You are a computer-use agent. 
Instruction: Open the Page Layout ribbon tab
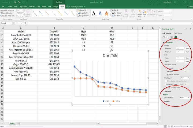point(23,6)
